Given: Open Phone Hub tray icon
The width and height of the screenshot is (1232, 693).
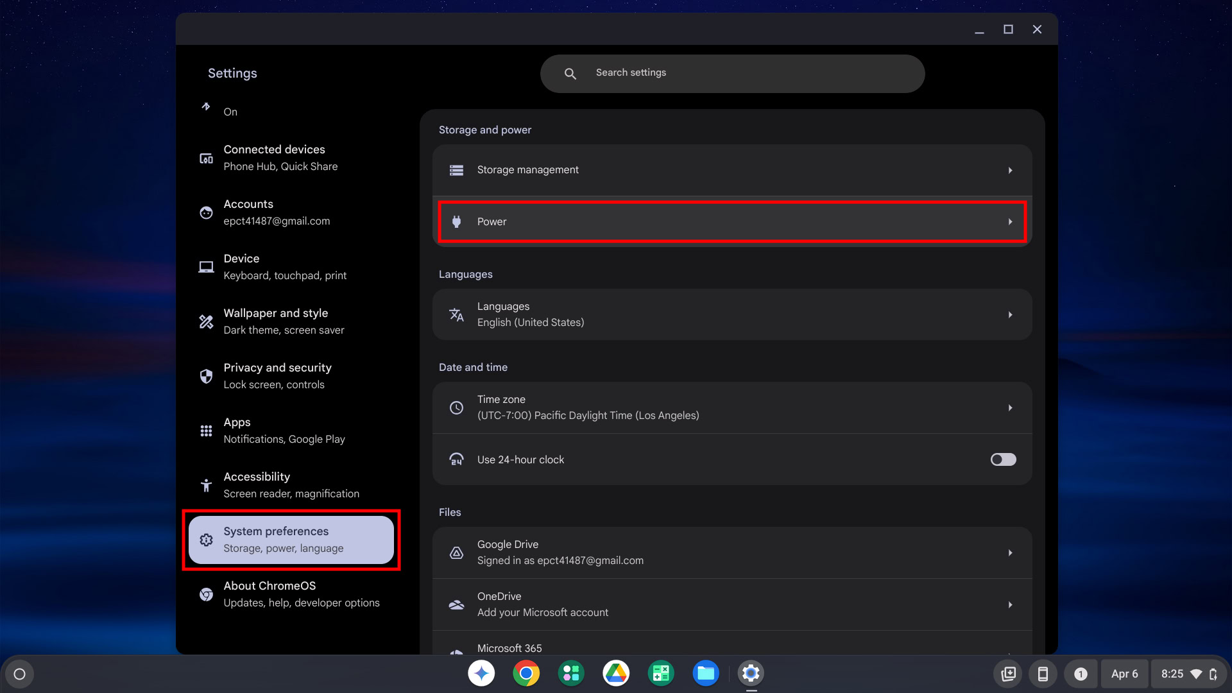Looking at the screenshot, I should (1043, 674).
